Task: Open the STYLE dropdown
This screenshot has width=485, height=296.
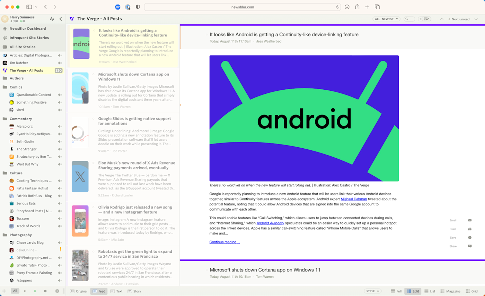Action: (373, 291)
